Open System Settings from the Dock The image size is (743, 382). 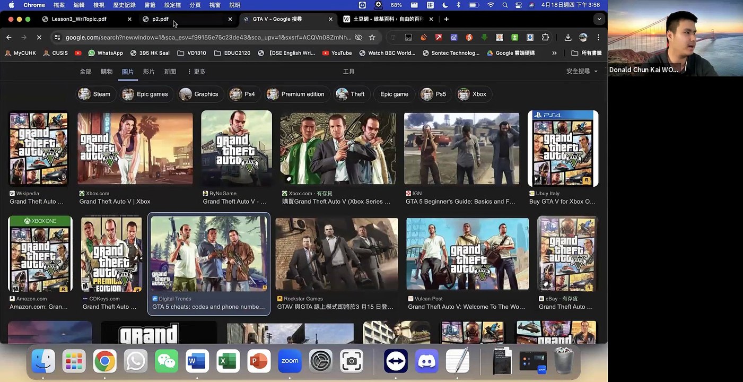(320, 361)
